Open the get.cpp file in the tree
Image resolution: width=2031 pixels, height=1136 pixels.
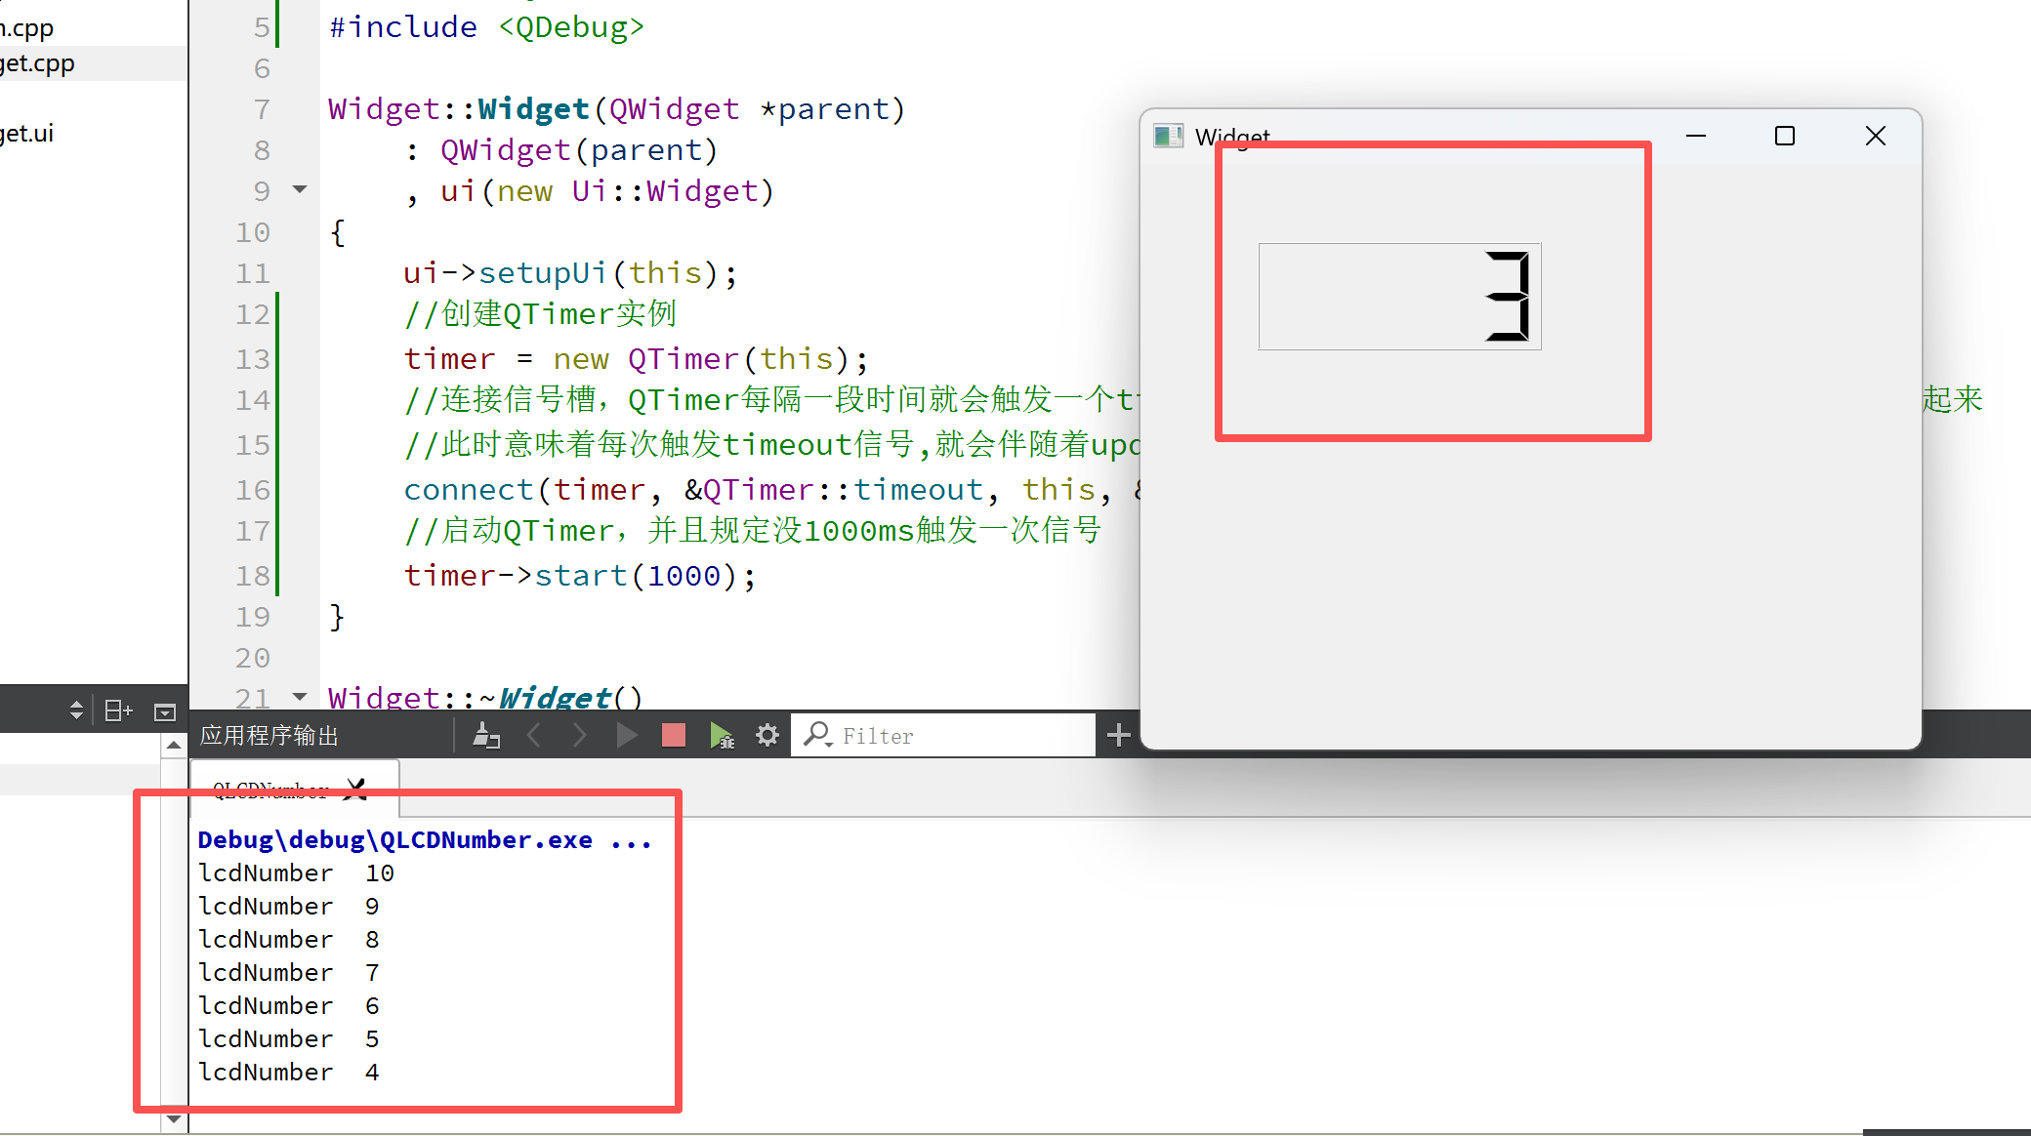pyautogui.click(x=39, y=64)
